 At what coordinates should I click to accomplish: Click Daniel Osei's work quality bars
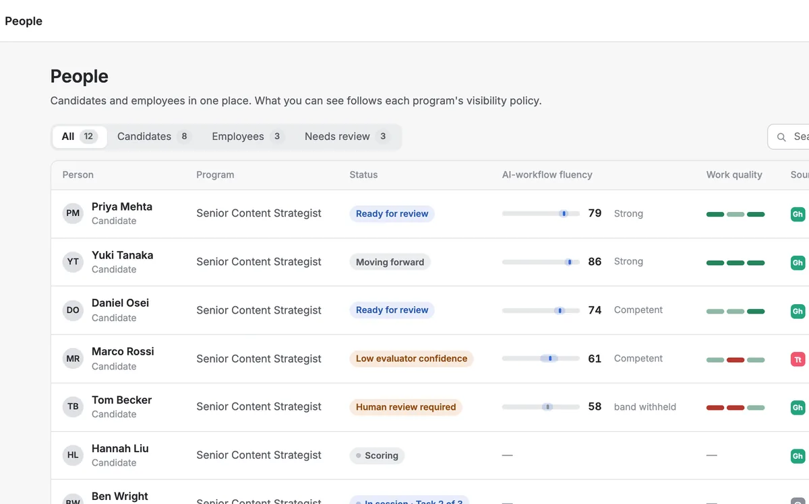tap(736, 312)
